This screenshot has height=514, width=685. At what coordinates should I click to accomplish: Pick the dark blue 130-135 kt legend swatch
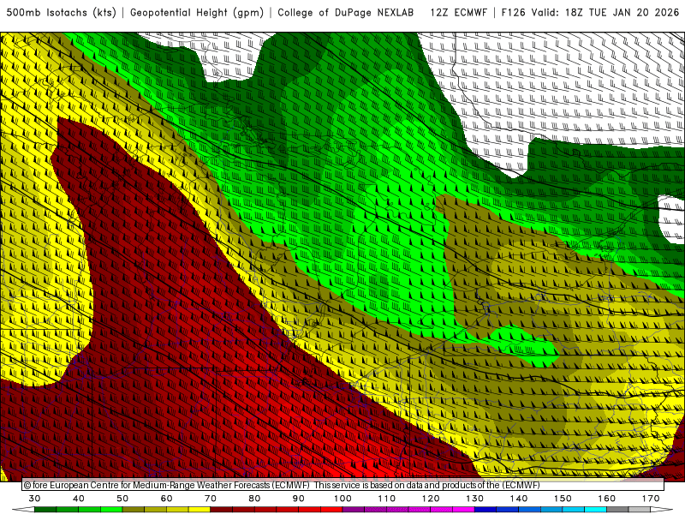coord(485,509)
